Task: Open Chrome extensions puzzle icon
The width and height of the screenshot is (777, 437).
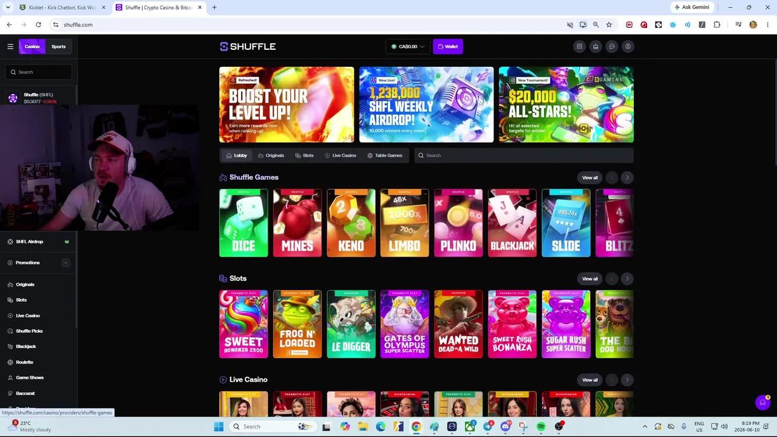Action: pyautogui.click(x=717, y=24)
